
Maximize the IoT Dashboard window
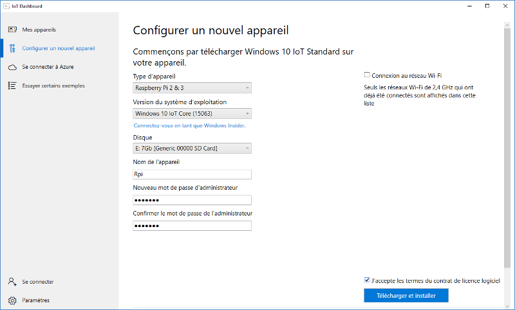[487, 6]
